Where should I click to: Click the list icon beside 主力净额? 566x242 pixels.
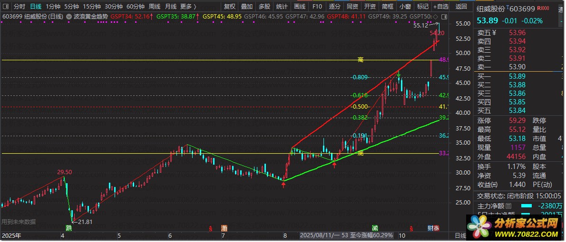click(x=508, y=206)
